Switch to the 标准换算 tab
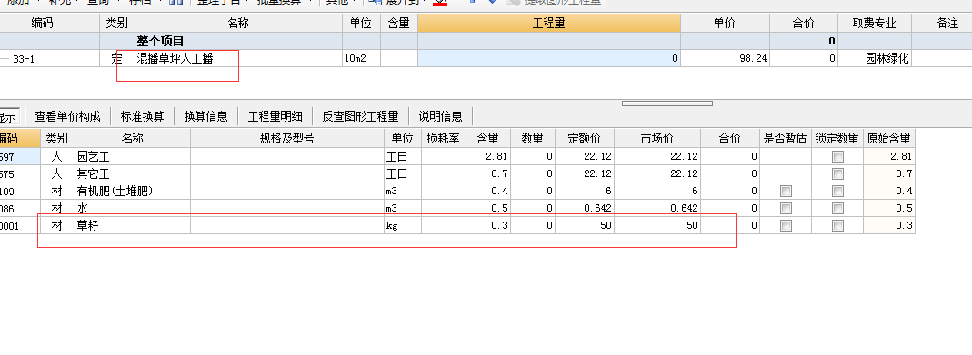972x355 pixels. point(143,116)
